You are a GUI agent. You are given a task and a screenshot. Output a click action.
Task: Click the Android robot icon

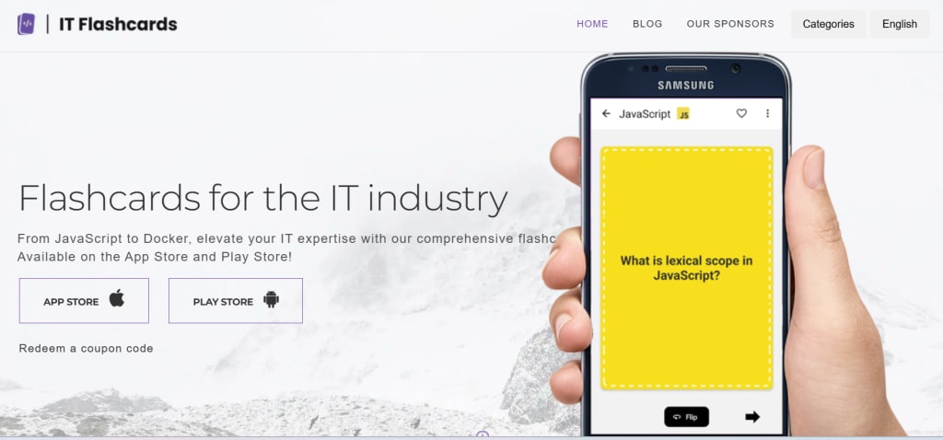(x=272, y=299)
